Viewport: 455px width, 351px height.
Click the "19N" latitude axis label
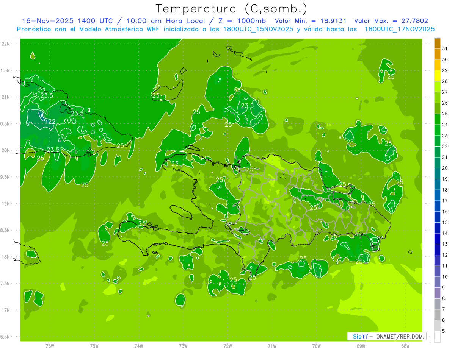[x=6, y=204]
